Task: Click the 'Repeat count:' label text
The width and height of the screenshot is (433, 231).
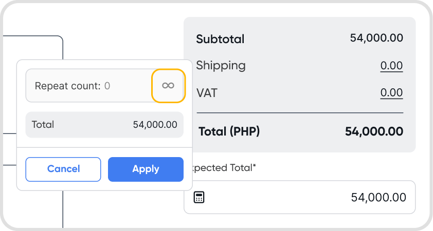Action: [x=67, y=86]
